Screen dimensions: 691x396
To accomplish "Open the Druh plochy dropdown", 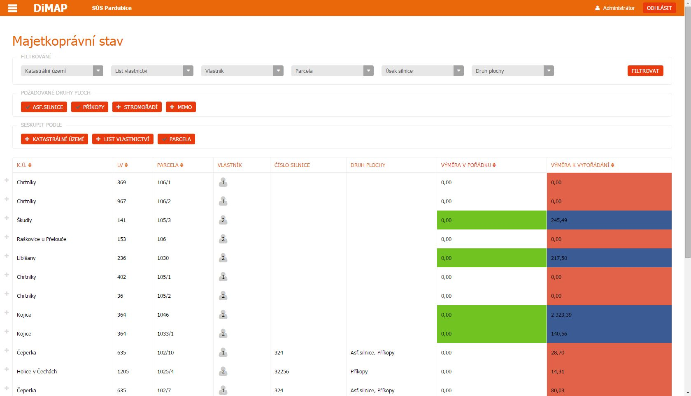I will tap(512, 71).
